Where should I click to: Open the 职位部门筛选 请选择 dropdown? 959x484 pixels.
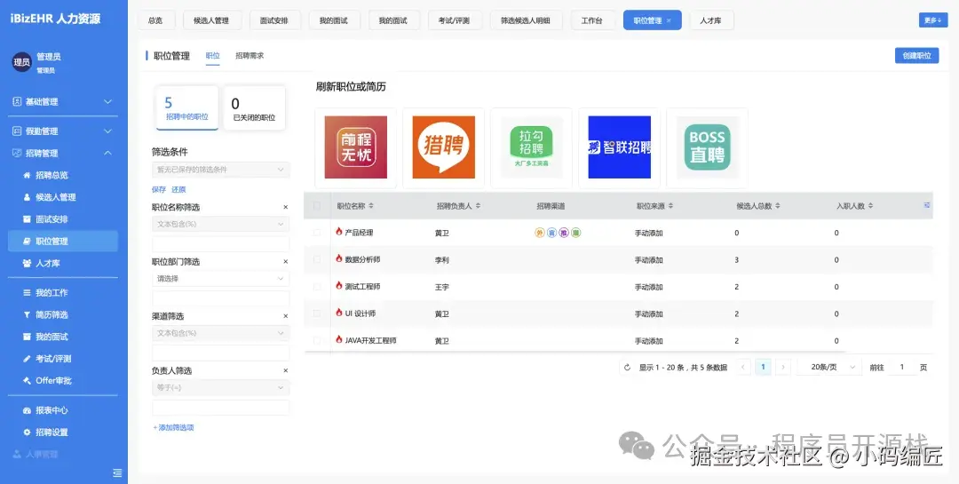coord(221,278)
